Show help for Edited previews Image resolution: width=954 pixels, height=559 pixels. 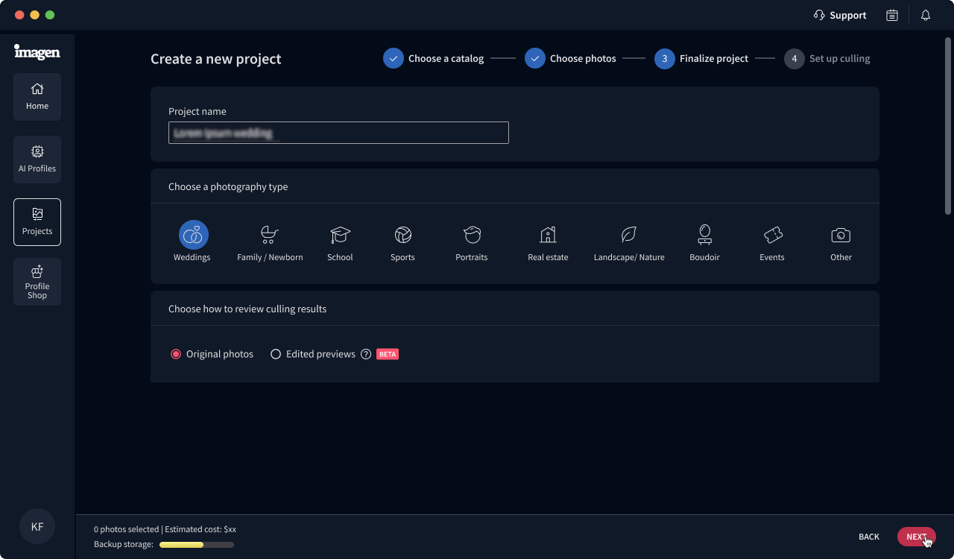[x=366, y=354]
